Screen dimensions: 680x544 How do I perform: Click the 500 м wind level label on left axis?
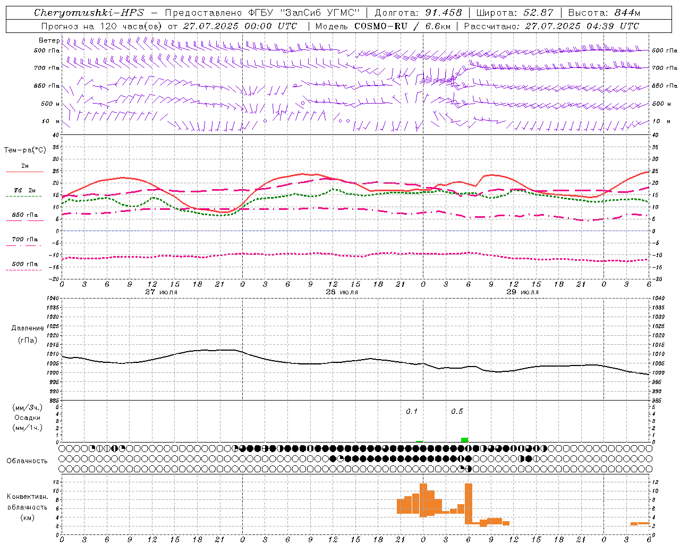pyautogui.click(x=50, y=104)
